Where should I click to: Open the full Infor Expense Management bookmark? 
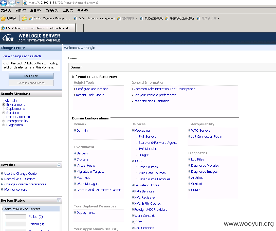pos(94,18)
